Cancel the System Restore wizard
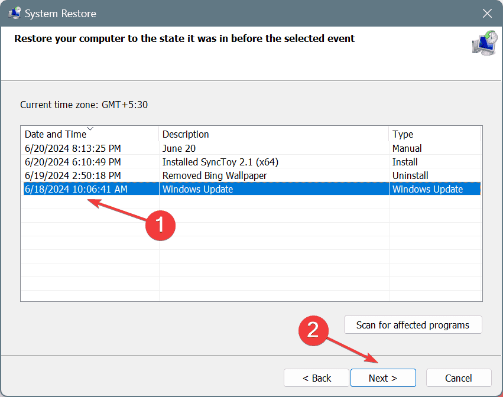503x397 pixels. [x=458, y=378]
